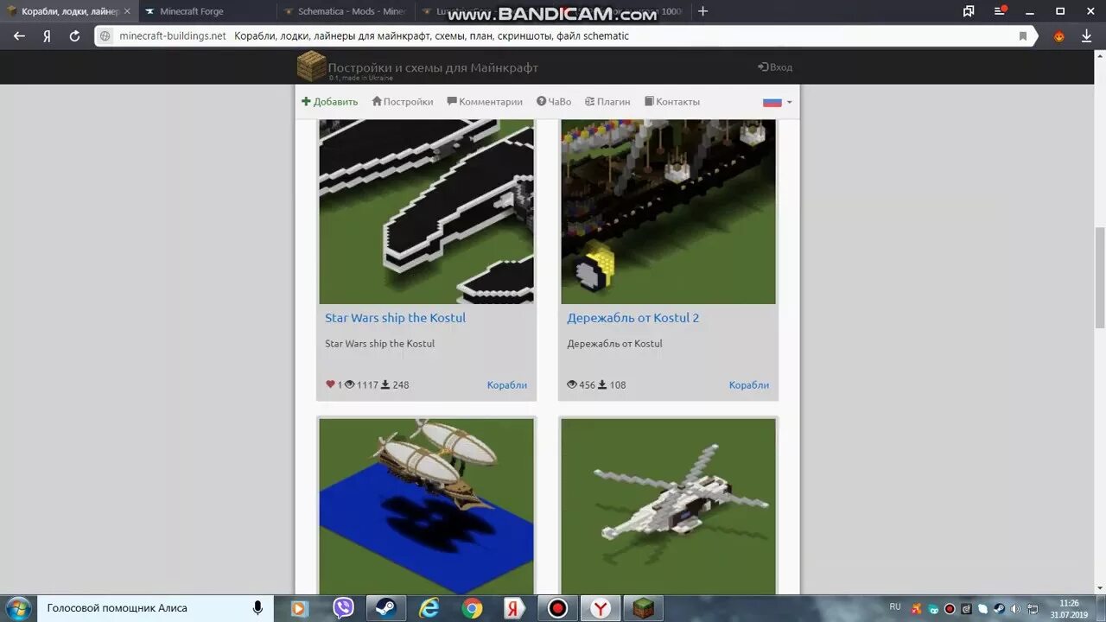Click the site info globe icon in address bar
1106x622 pixels.
click(105, 36)
